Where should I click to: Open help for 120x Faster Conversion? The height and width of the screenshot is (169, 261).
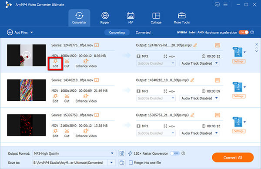[x=183, y=153]
